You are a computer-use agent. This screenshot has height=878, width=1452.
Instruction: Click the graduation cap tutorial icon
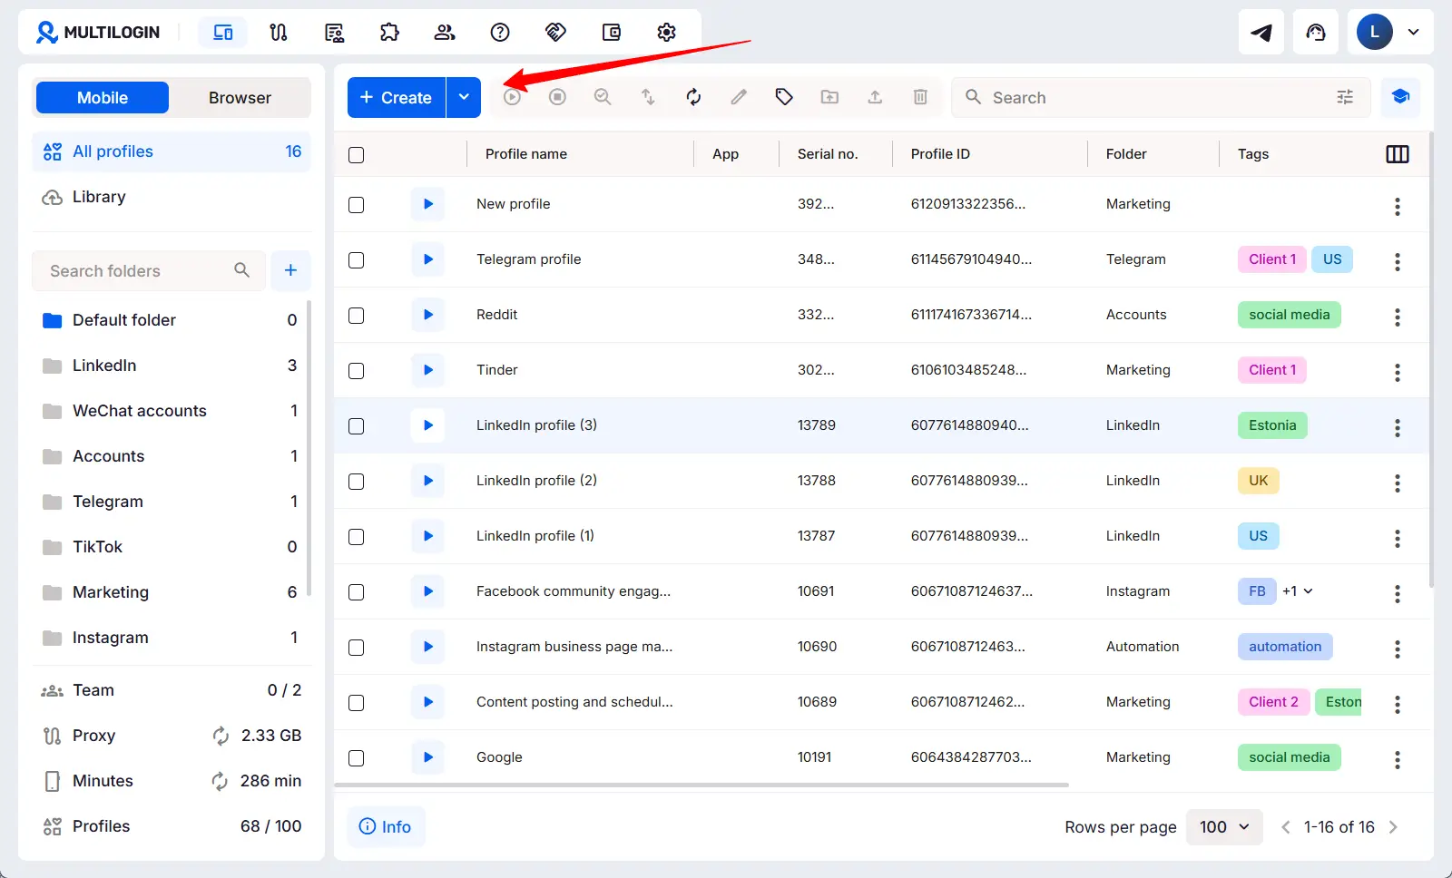click(x=1400, y=97)
